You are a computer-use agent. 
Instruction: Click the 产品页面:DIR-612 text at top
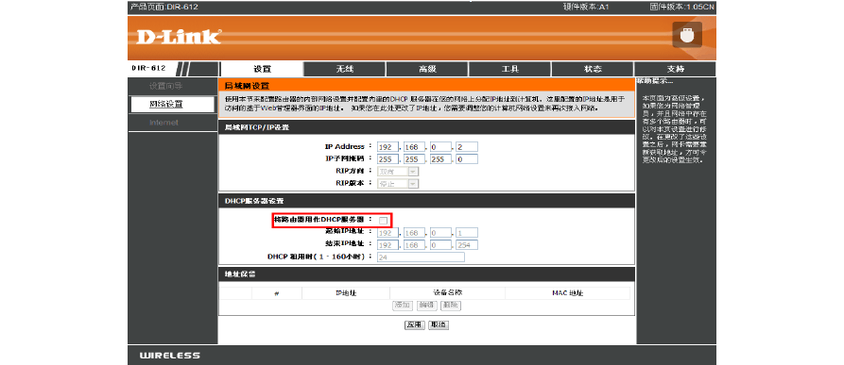coord(164,7)
